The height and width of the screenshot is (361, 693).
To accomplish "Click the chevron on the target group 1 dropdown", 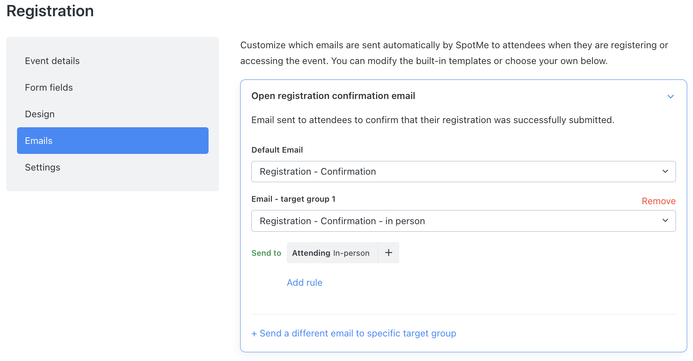I will click(665, 221).
